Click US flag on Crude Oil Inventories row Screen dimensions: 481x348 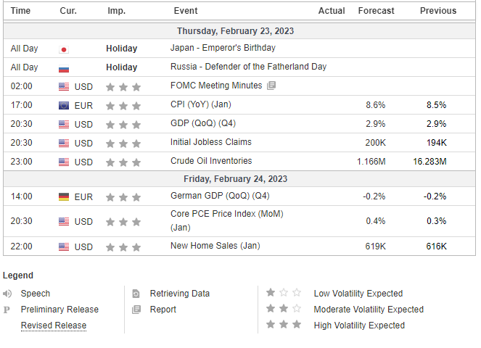pyautogui.click(x=64, y=162)
